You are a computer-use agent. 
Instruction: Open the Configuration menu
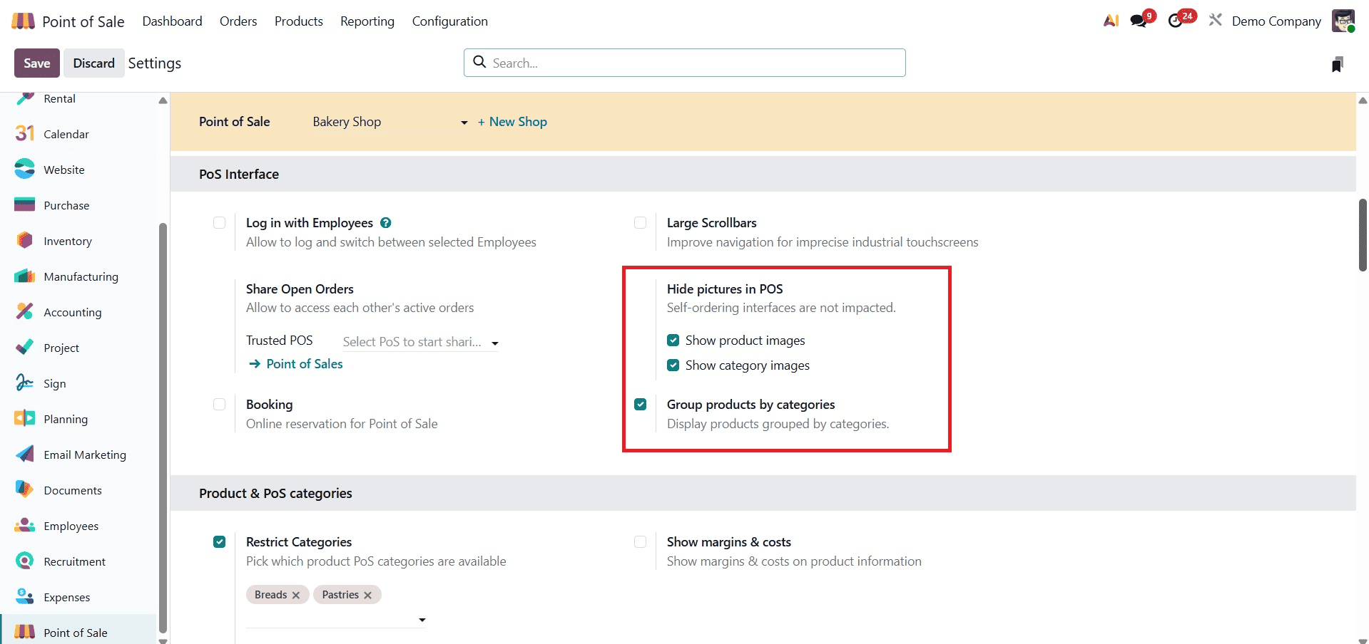[x=449, y=21]
